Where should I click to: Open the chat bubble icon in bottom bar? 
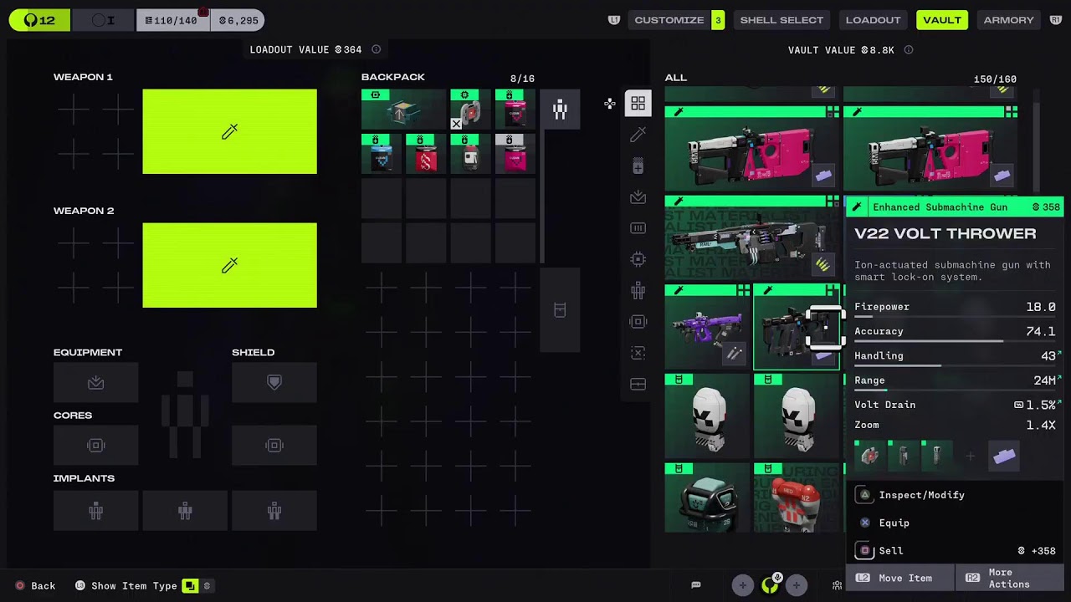(x=695, y=585)
